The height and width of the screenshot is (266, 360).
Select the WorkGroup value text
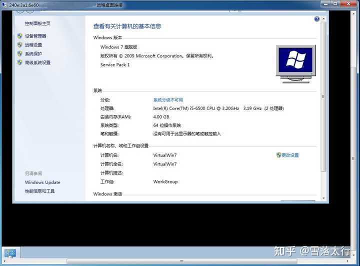(165, 182)
